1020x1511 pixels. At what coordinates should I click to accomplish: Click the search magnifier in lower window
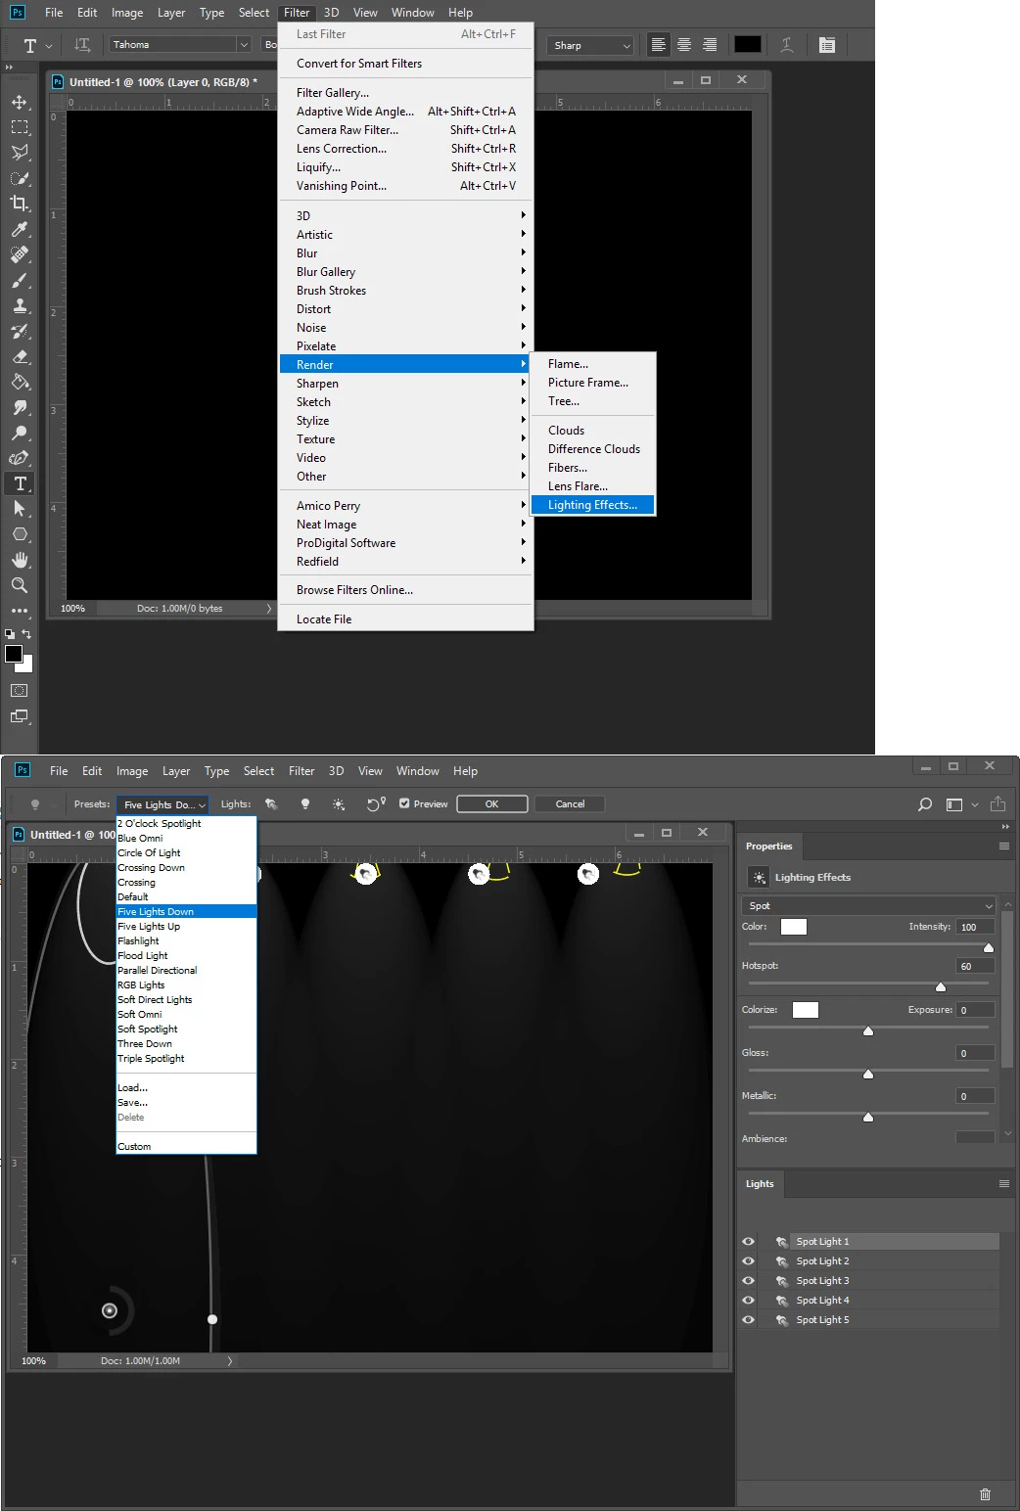pos(925,804)
